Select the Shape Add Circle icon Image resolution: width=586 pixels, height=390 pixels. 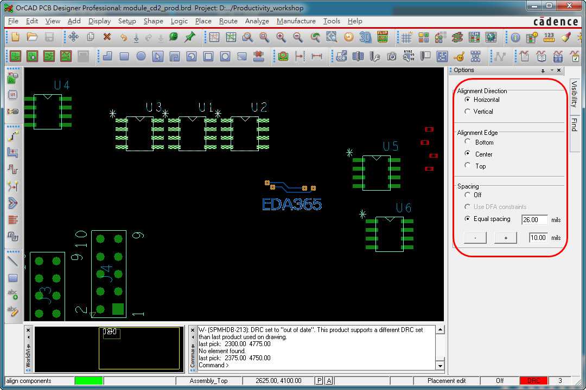click(x=141, y=56)
